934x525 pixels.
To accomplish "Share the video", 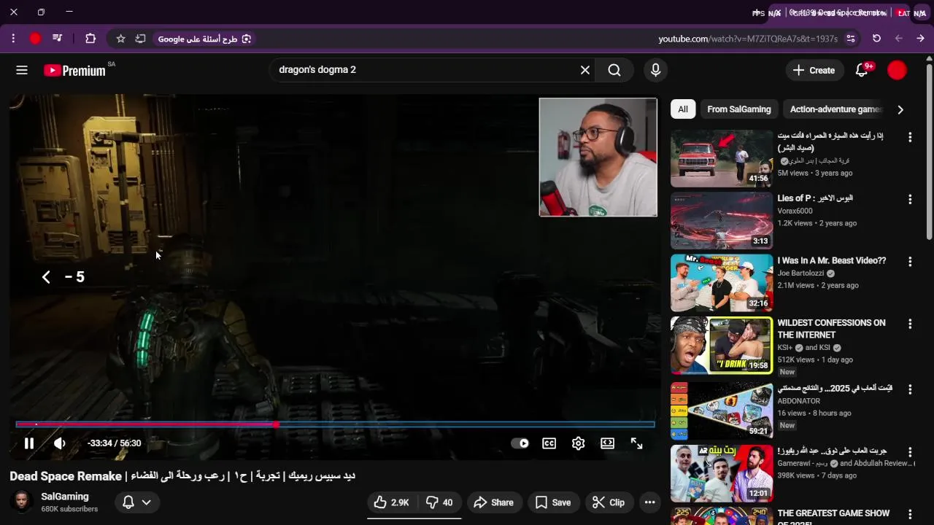I will click(493, 502).
